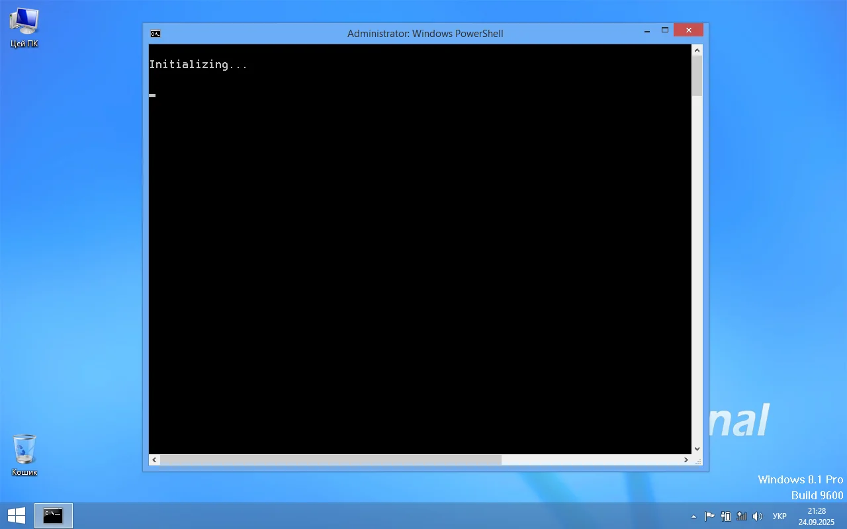
Task: Switch input language via УКР indicator
Action: click(780, 516)
